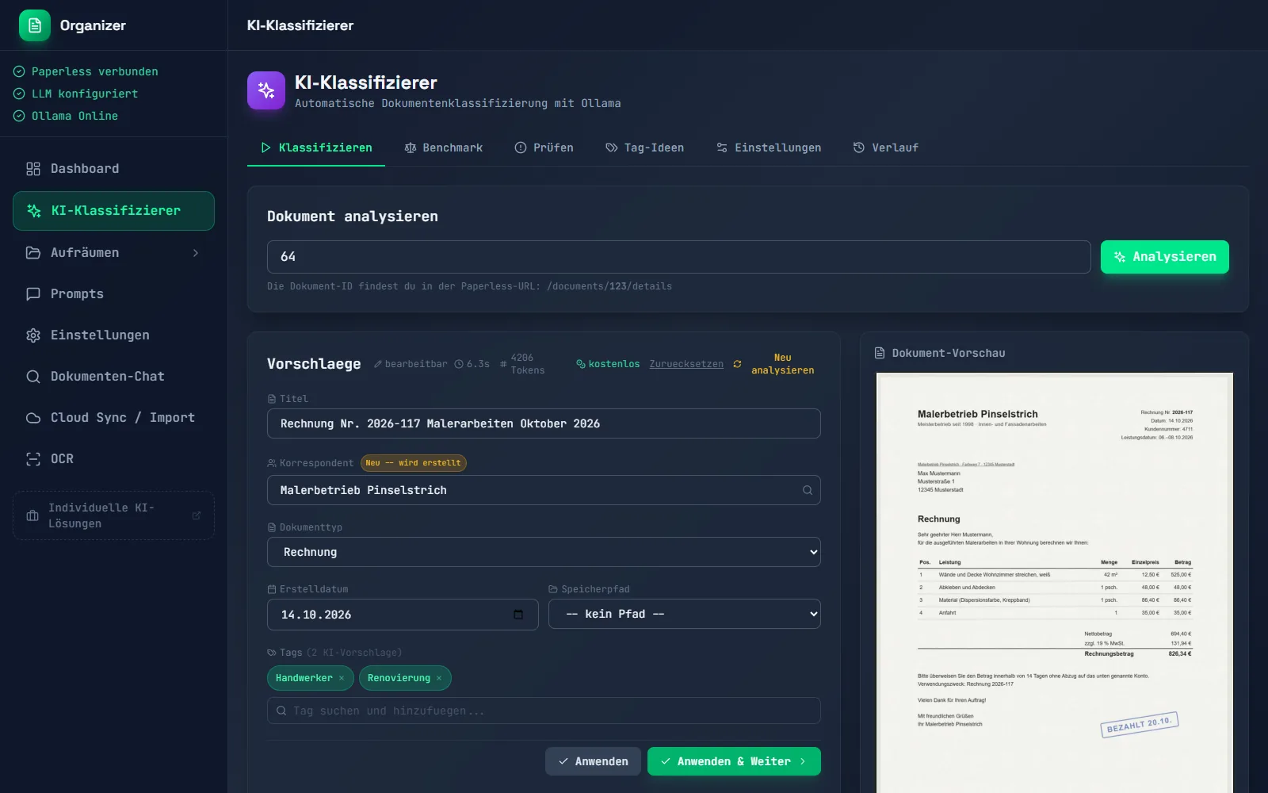1268x793 pixels.
Task: Click the Ollama Online status
Action: click(x=66, y=116)
